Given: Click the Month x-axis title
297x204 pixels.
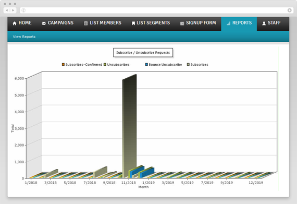Looking at the screenshot, I should click(143, 187).
